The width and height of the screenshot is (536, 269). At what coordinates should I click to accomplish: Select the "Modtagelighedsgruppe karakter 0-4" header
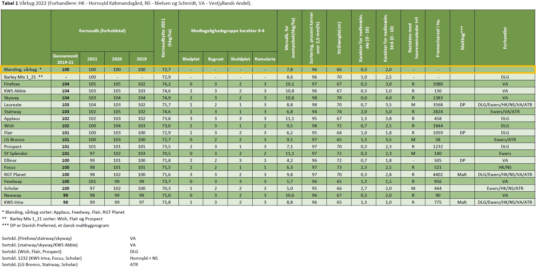pos(228,31)
